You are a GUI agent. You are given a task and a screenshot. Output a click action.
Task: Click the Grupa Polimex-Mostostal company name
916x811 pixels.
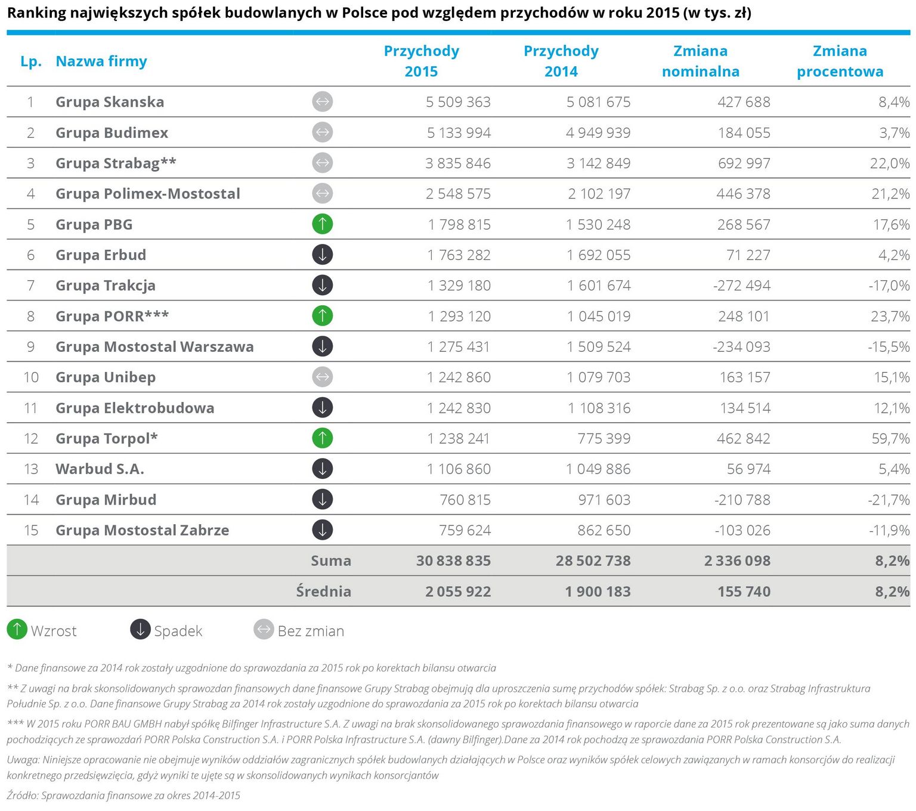click(x=148, y=194)
